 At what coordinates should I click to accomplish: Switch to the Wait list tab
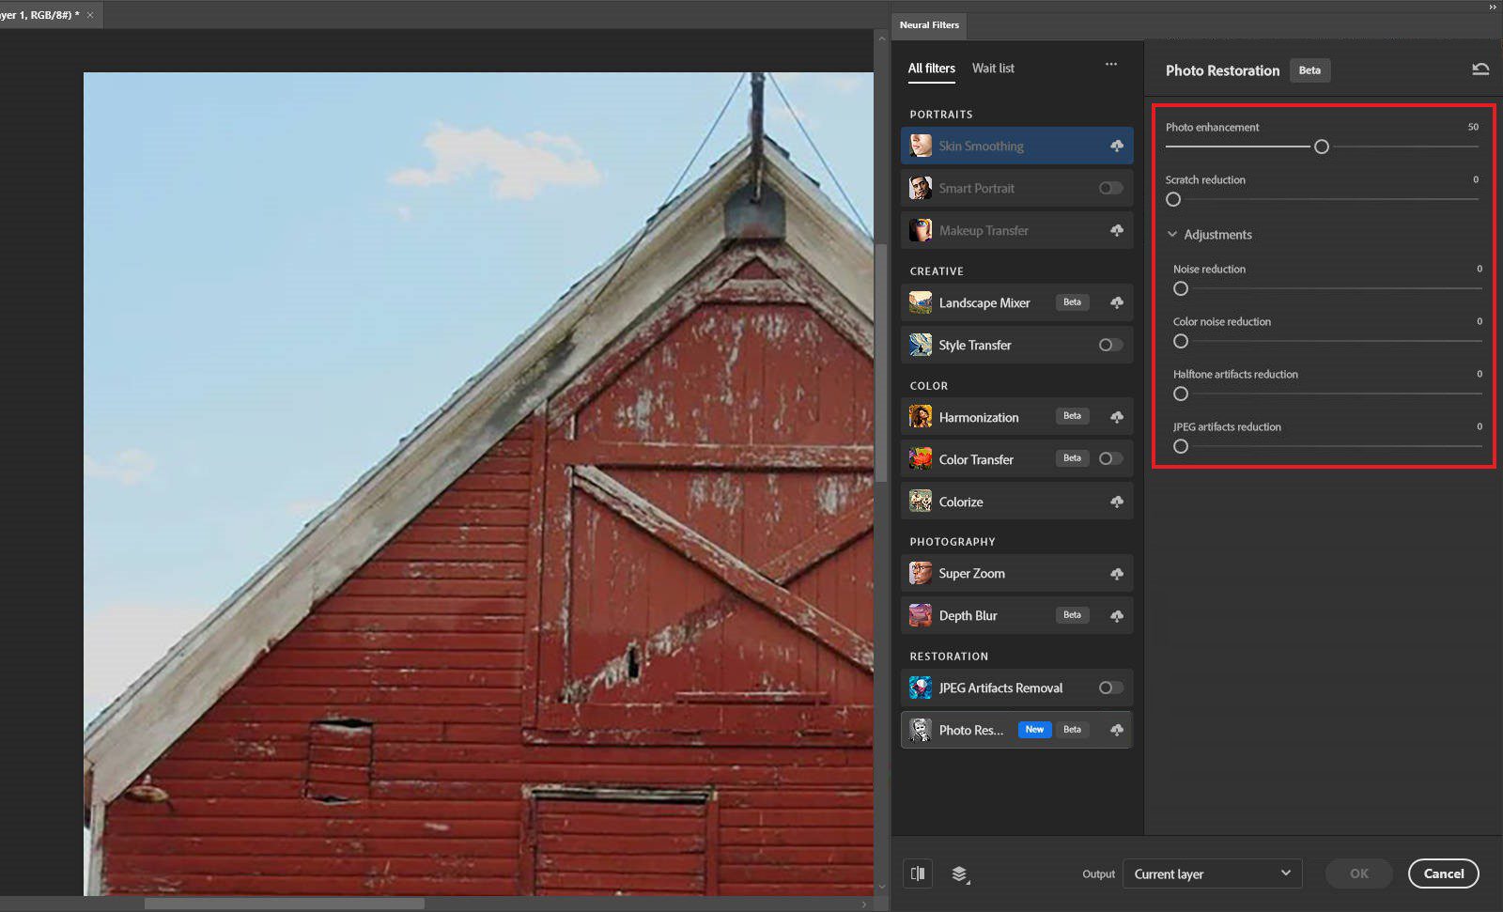click(x=993, y=68)
